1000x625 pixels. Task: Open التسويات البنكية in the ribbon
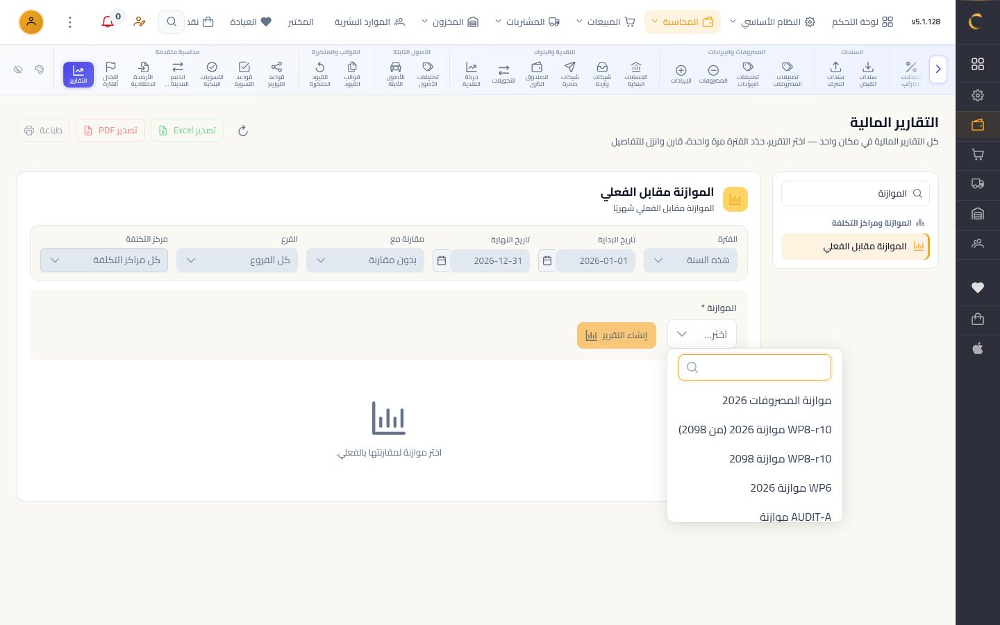click(212, 74)
